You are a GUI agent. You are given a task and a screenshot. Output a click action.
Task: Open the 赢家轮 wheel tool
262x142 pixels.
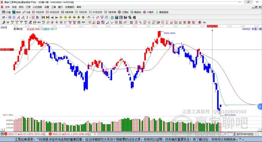point(136,12)
